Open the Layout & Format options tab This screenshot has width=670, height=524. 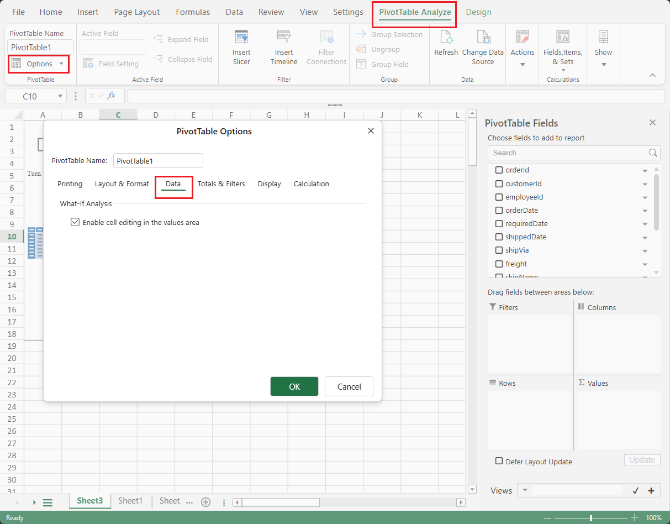(x=122, y=184)
